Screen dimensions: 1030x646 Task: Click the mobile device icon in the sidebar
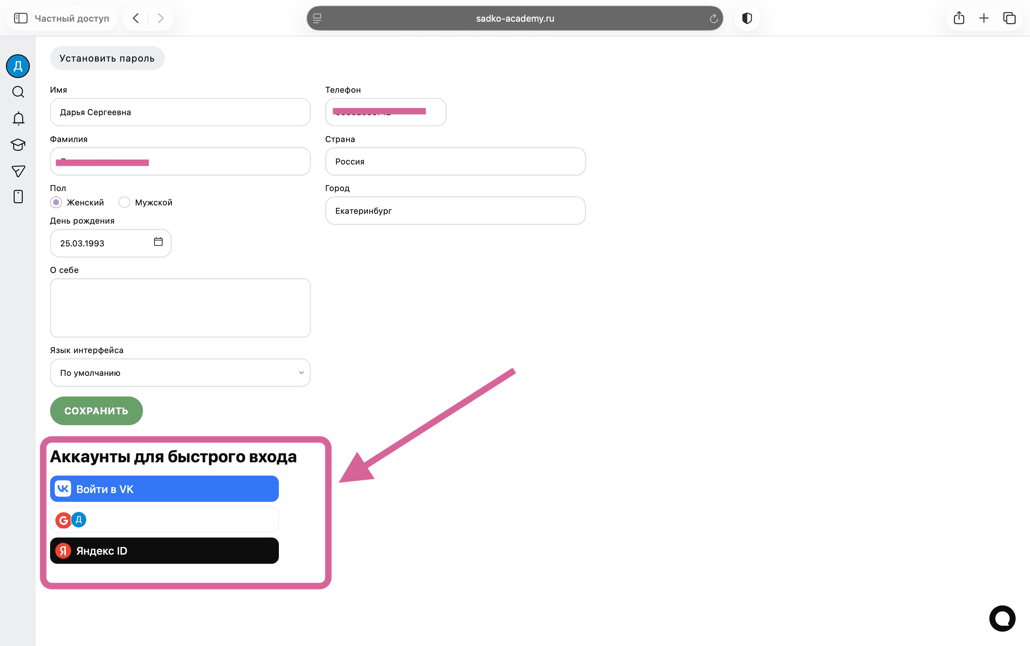18,197
